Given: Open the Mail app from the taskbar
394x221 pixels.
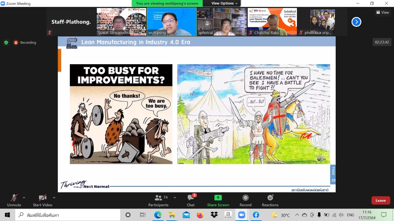Looking at the screenshot, I should click(186, 215).
